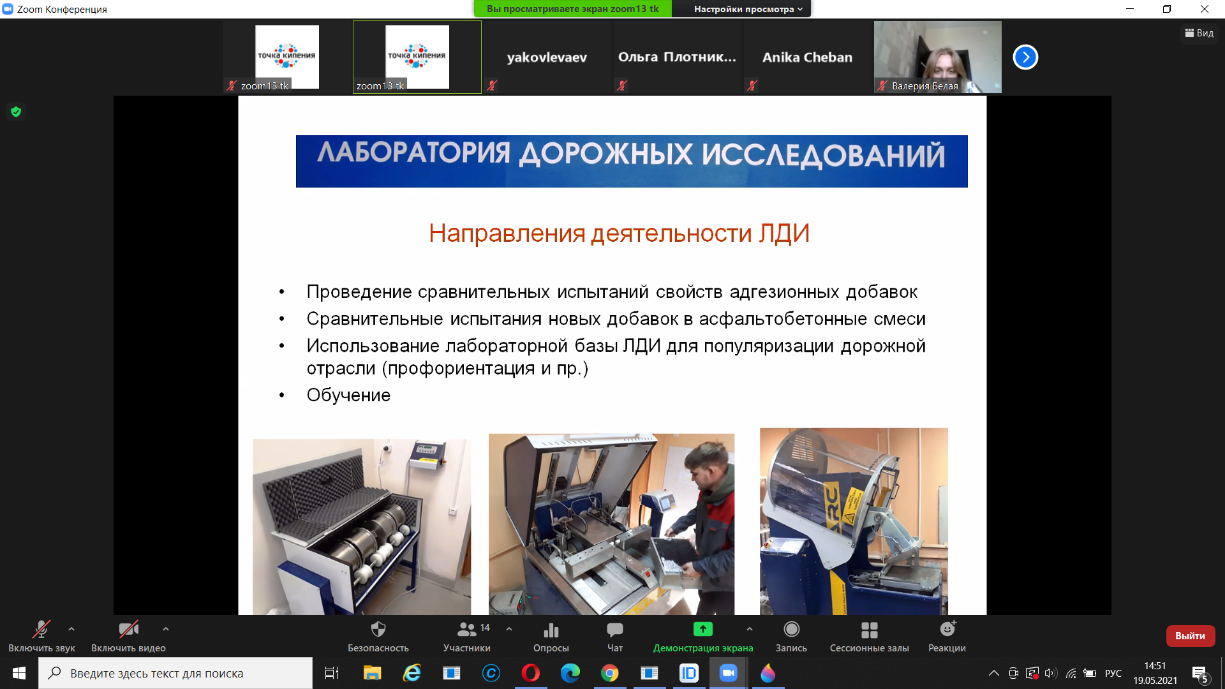Screen dimensions: 1225x689
Task: Open Настройки просмотра view options dropdown
Action: coord(748,9)
